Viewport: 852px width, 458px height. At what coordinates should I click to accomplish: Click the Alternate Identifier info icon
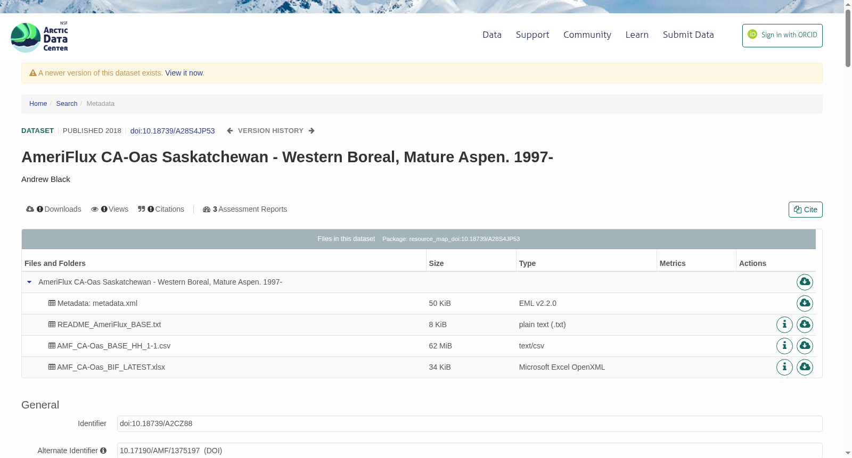103,451
